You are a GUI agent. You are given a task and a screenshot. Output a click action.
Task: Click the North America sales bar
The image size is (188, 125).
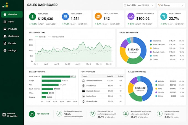(x=56, y=76)
